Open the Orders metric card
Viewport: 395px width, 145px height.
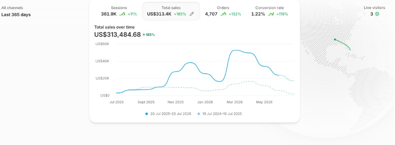point(223,11)
